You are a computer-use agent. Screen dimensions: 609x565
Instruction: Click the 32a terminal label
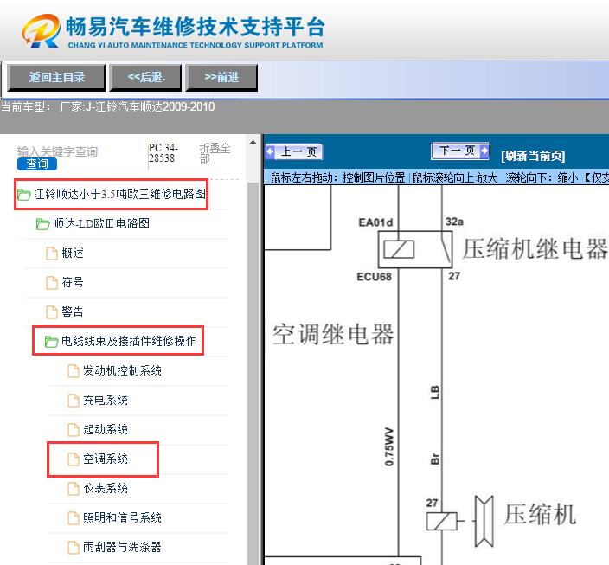[454, 222]
